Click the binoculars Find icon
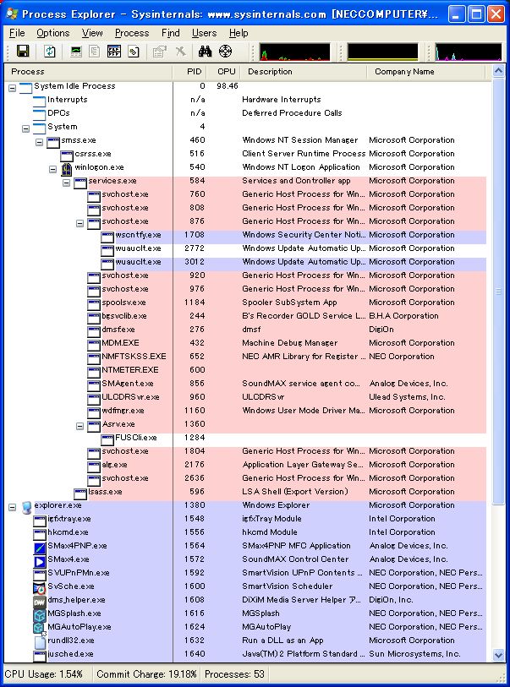 pos(206,52)
